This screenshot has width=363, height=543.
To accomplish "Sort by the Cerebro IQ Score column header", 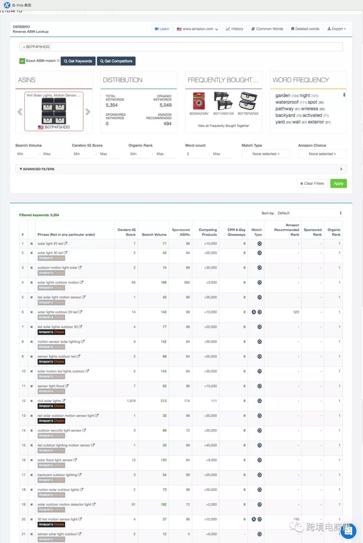I will tap(126, 232).
